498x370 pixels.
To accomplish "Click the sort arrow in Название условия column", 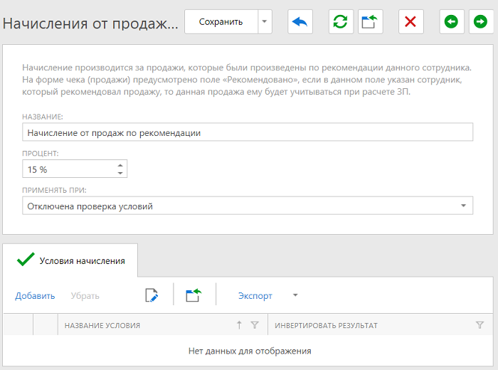I will [239, 325].
